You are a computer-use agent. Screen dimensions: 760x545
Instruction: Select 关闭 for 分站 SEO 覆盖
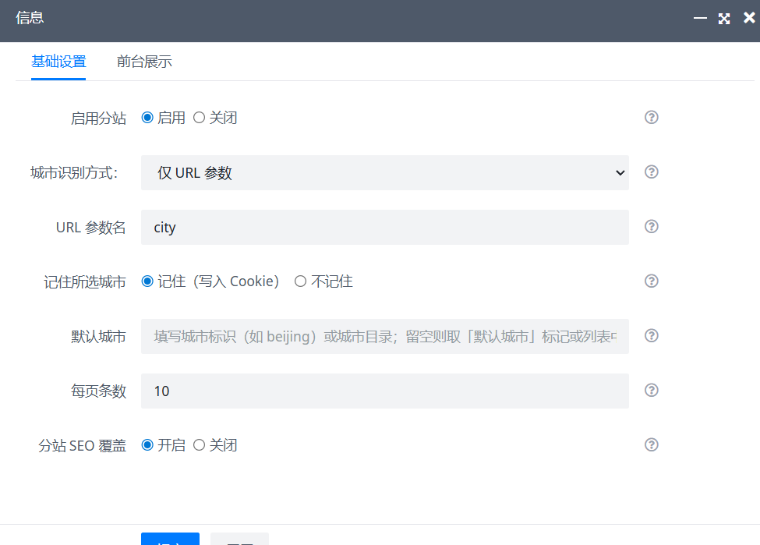[199, 445]
